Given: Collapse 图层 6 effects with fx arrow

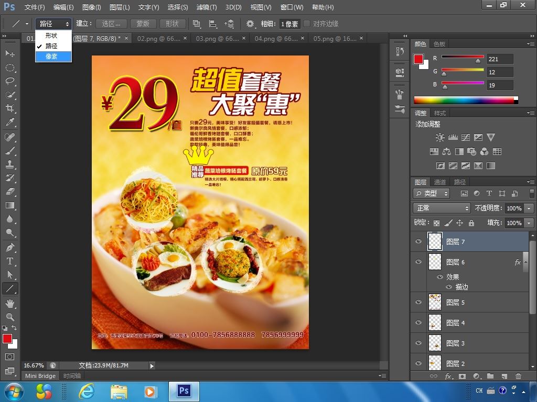Looking at the screenshot, I should (525, 262).
